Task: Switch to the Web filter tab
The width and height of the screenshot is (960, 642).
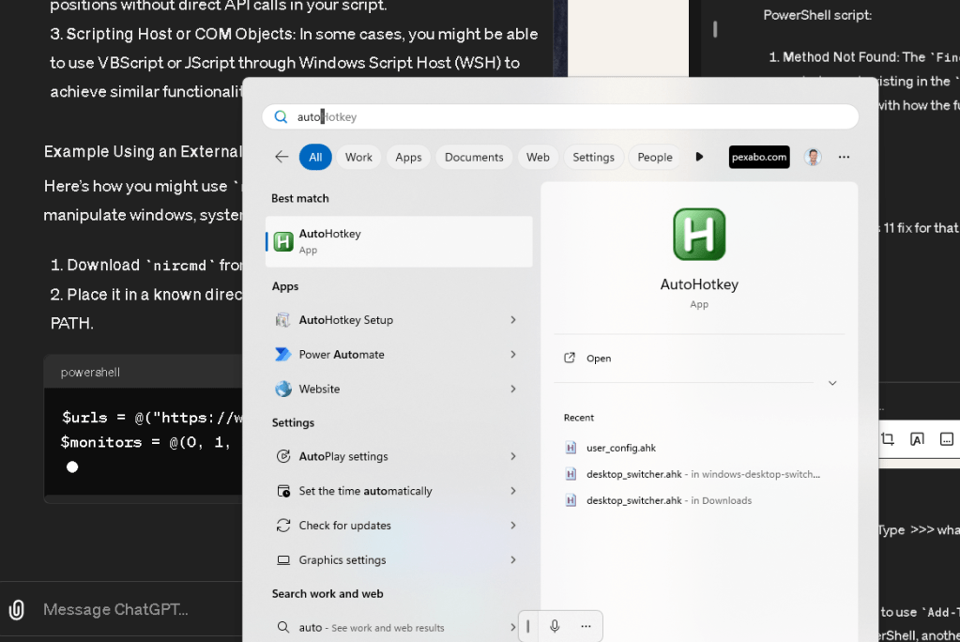Action: pos(538,157)
